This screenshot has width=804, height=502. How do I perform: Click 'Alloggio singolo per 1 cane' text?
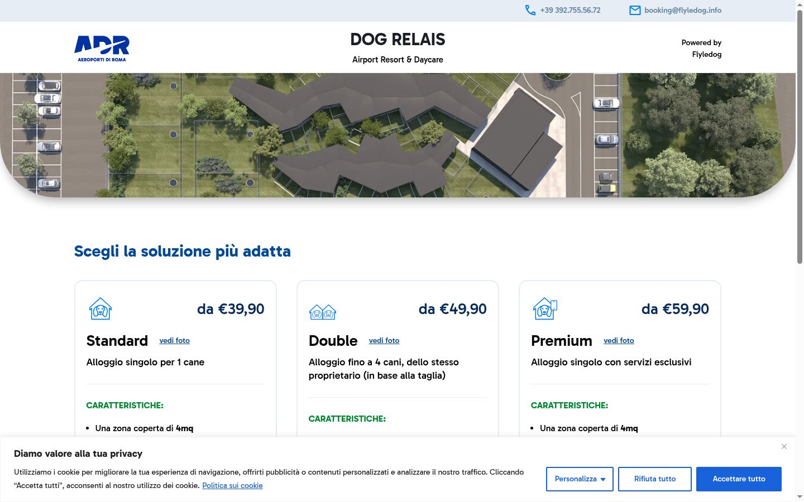coord(145,363)
